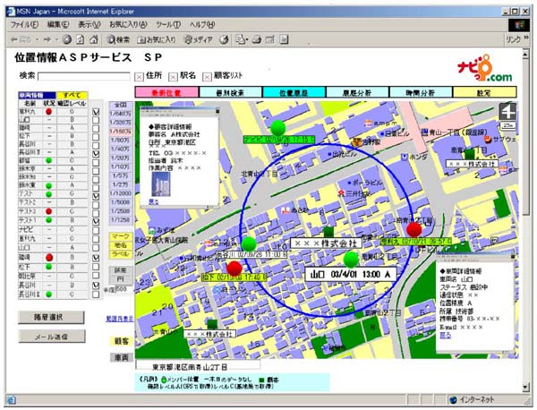Click the ナビッ.com logo
Image resolution: width=537 pixels, height=410 pixels.
(x=485, y=69)
